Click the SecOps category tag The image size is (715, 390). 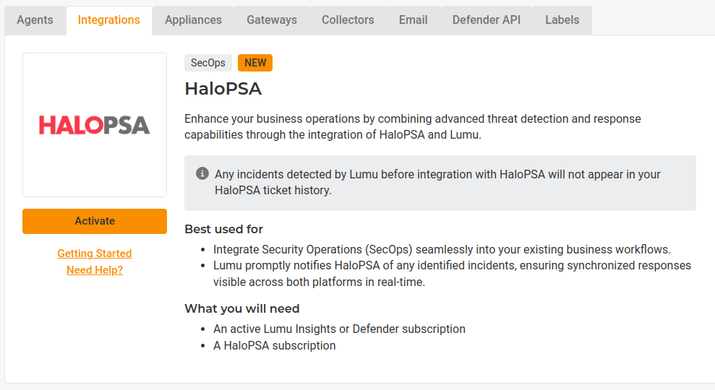tap(208, 63)
